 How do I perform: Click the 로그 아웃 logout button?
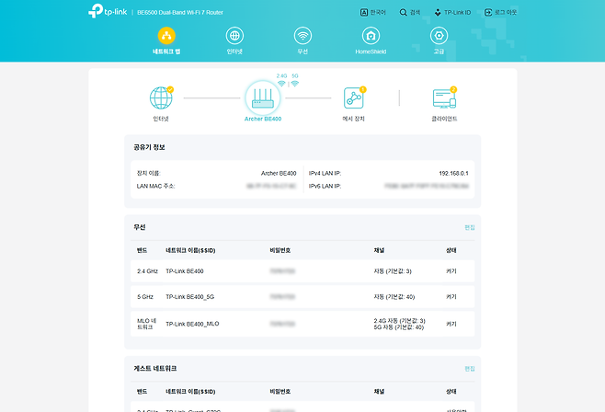(x=500, y=13)
